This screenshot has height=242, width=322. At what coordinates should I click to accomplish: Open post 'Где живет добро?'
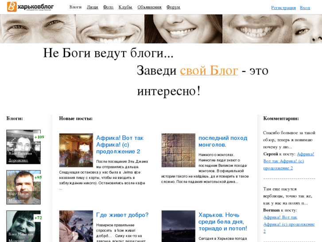122,215
